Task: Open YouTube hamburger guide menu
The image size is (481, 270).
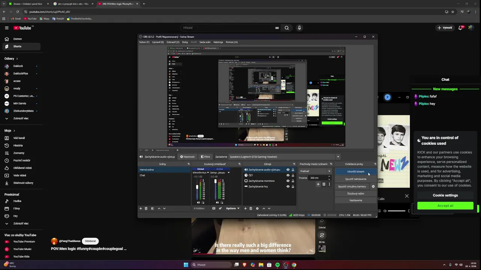Action: tap(6, 28)
